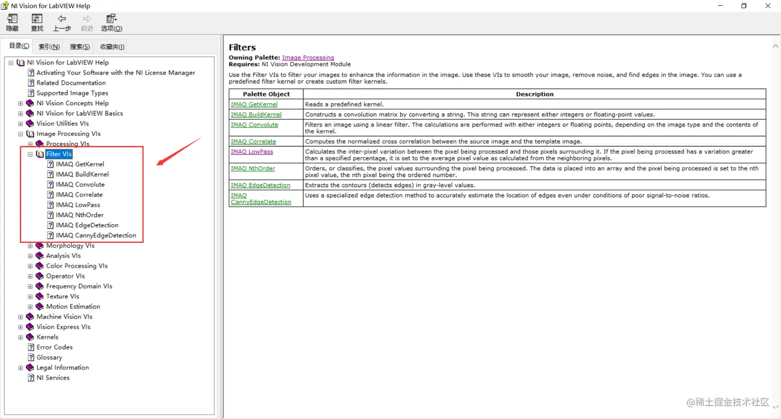Click the page icon beside IMAQ Convolute
Viewport: 781px width, 419px height.
(x=51, y=184)
